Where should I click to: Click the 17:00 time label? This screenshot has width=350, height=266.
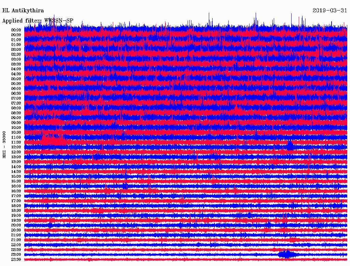[x=16, y=196]
